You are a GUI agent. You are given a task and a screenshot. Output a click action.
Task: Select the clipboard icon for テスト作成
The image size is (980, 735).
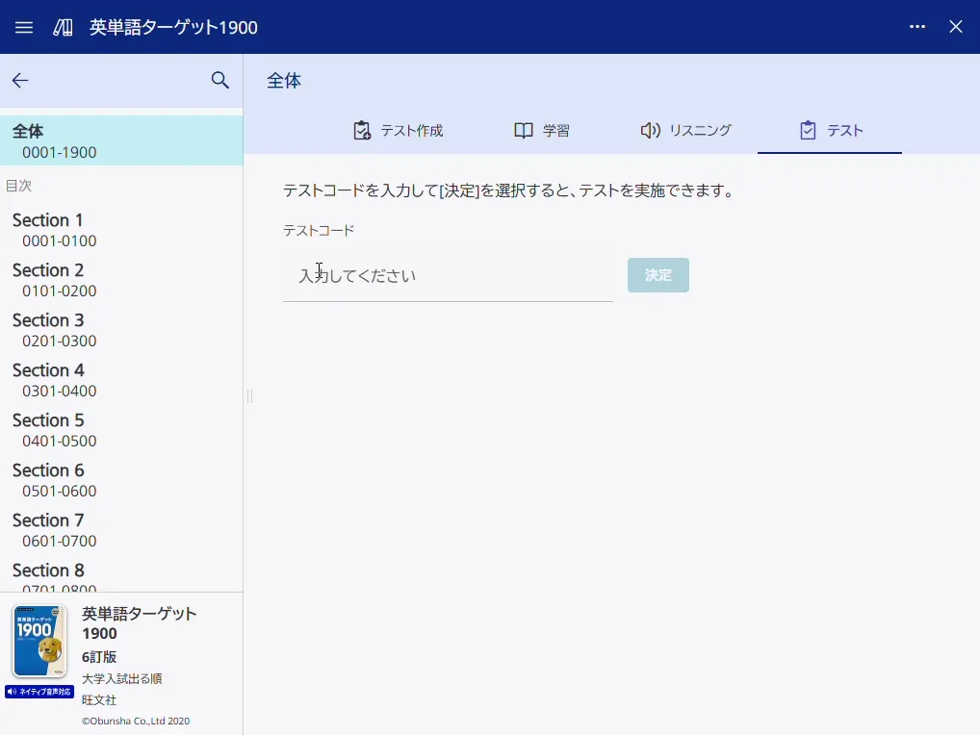361,129
